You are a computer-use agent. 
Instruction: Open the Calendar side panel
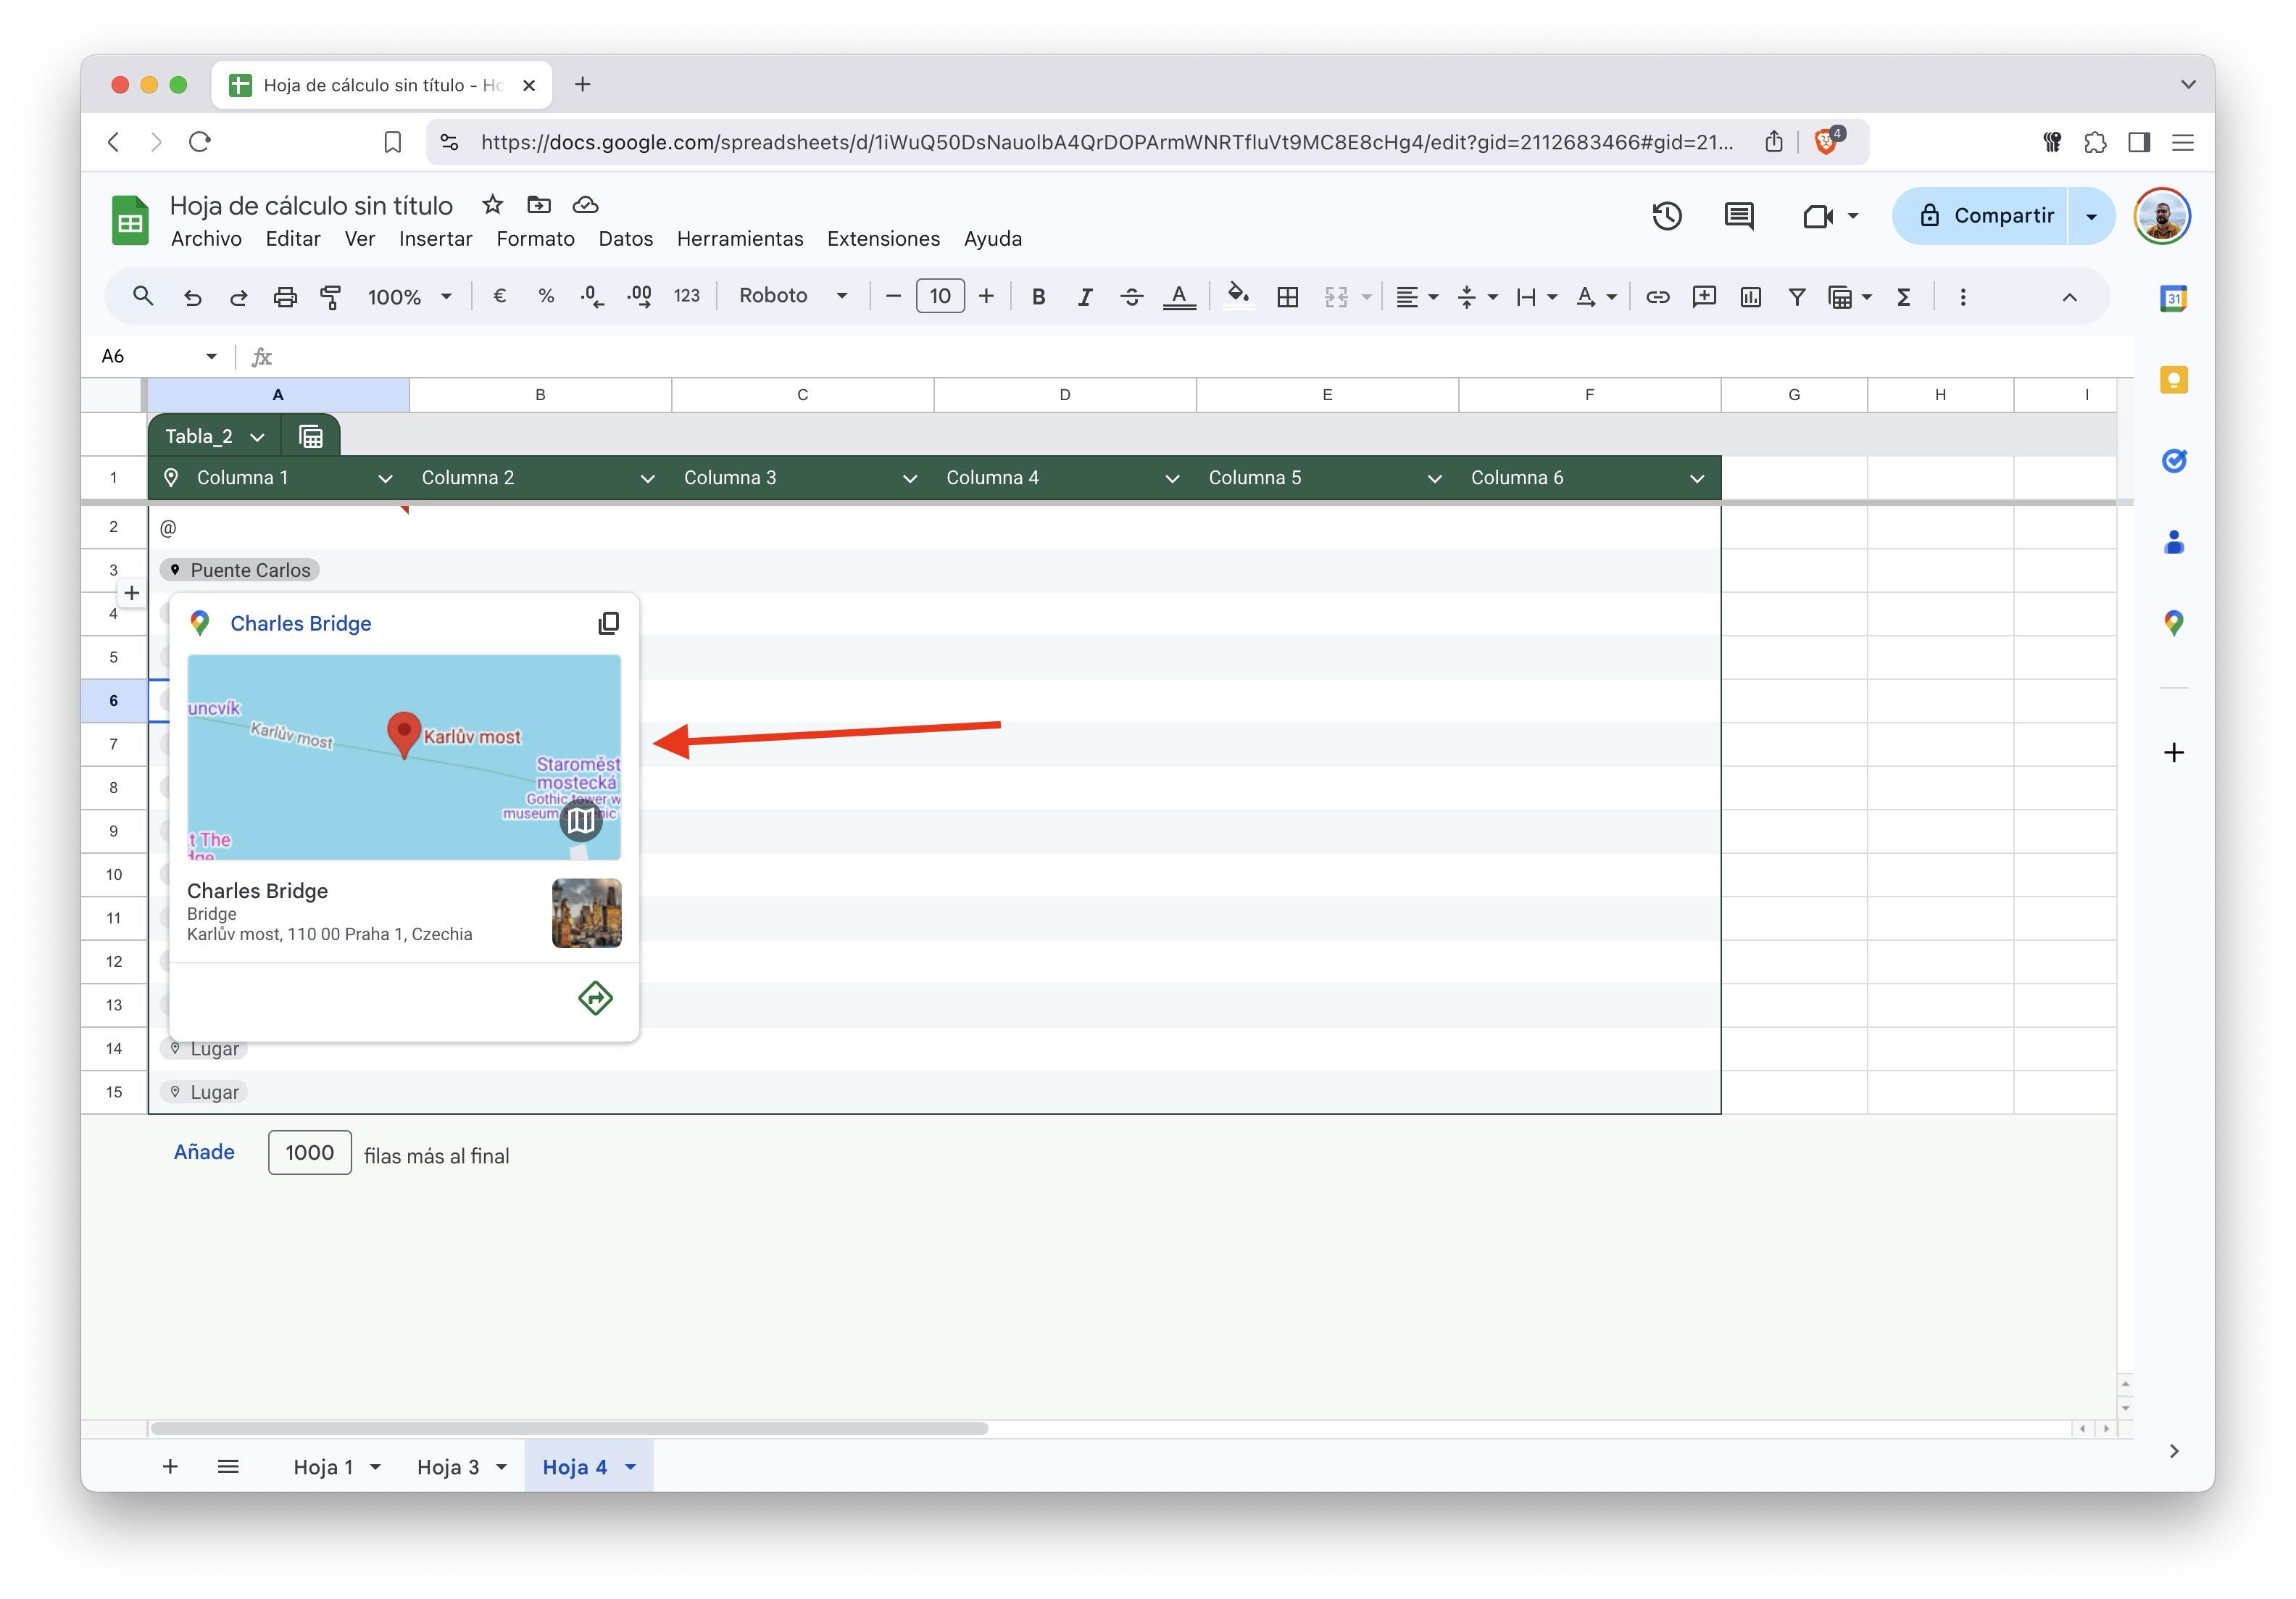2173,298
